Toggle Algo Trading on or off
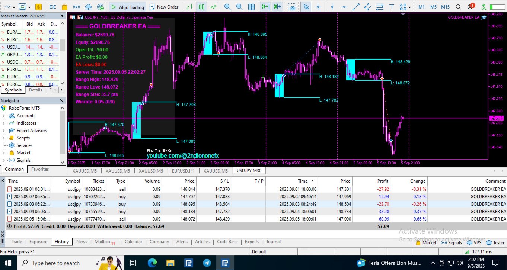Viewport: 507px width, 270px height. point(127,7)
